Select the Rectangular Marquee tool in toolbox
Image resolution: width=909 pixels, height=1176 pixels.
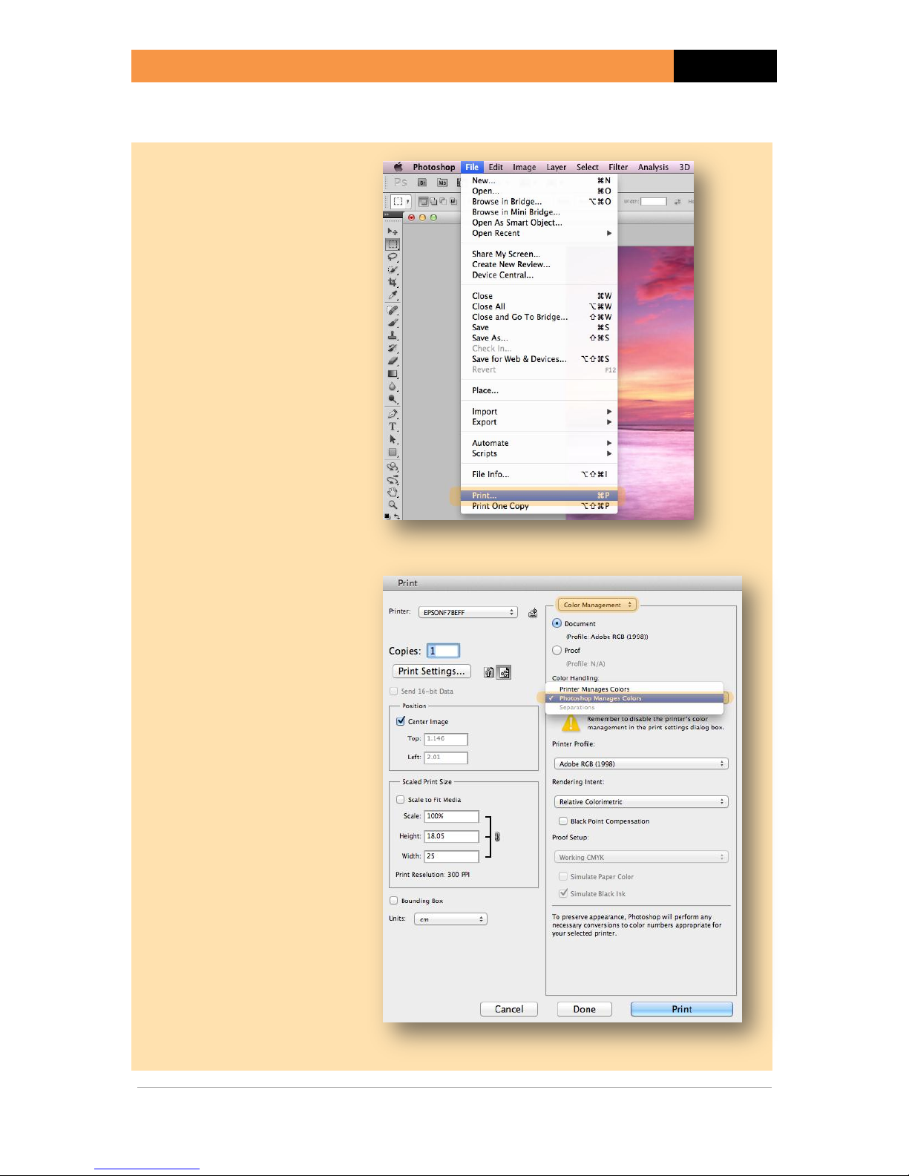coord(393,244)
